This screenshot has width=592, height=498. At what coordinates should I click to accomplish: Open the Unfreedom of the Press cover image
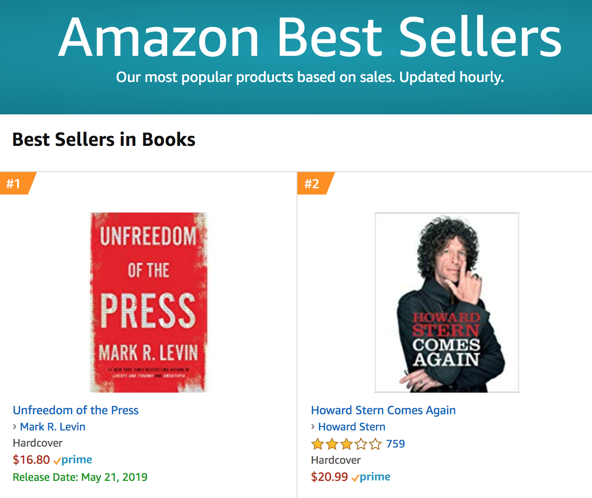coord(149,302)
